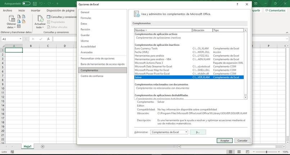Select General in options sidebar

coord(103,12)
